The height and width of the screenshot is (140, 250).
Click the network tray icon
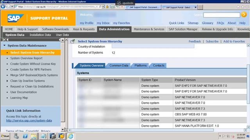pos(228,136)
